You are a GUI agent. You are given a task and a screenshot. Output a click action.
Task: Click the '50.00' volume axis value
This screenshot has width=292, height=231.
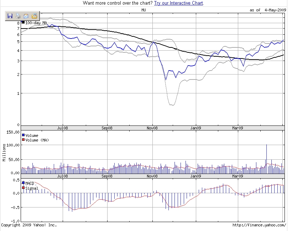(x=14, y=160)
